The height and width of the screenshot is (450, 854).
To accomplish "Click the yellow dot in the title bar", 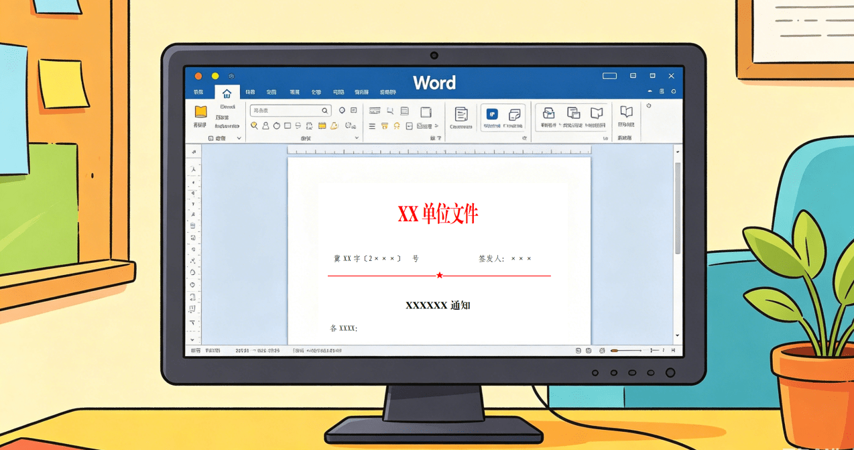I will (215, 76).
